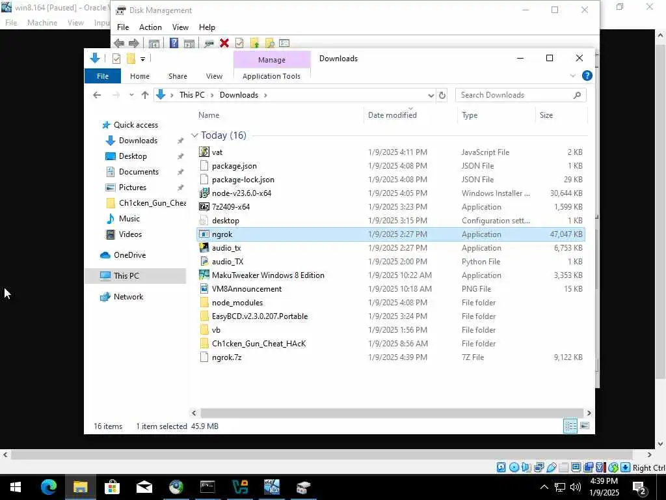The height and width of the screenshot is (500, 666).
Task: Click file list scroll right arrow
Action: pos(589,413)
